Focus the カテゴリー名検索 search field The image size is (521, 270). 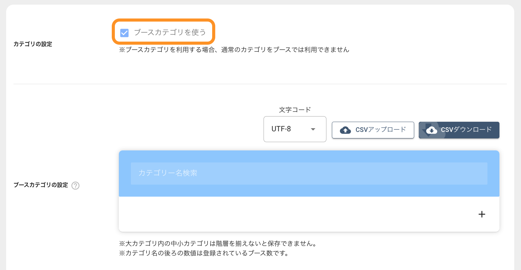[x=309, y=173]
